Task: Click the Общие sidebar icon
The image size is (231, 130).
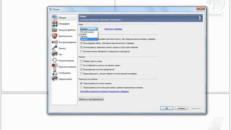Action: (x=55, y=17)
